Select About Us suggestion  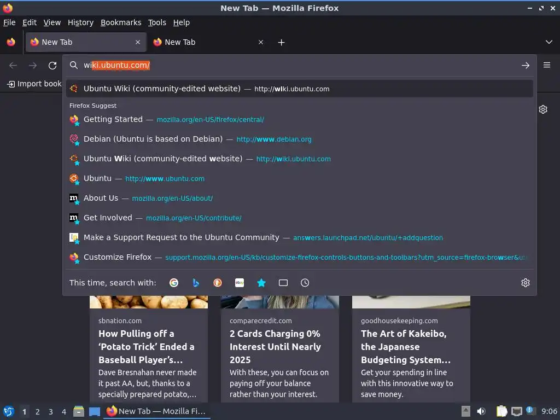point(299,198)
